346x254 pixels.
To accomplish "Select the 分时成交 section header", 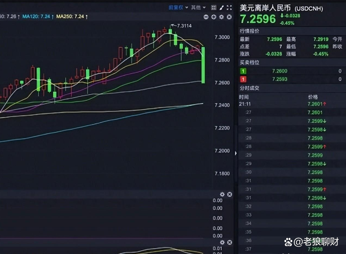I will [x=249, y=88].
